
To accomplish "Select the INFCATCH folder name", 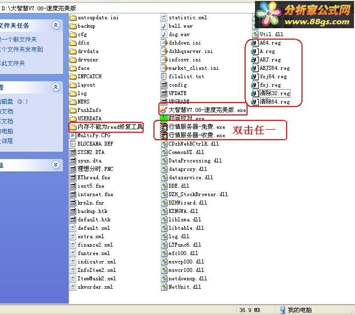I will point(90,77).
